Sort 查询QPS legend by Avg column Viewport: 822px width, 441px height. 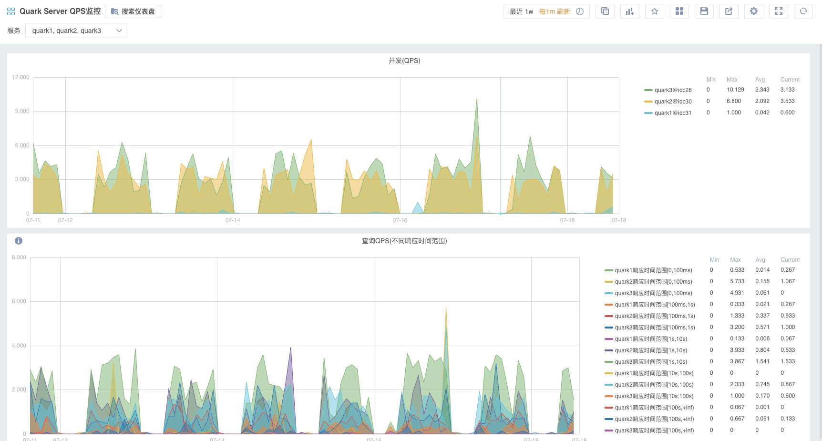tap(760, 260)
